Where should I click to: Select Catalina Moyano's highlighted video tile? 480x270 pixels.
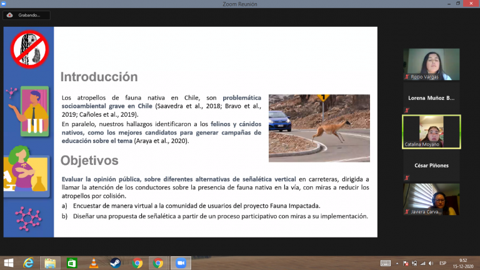tap(431, 132)
